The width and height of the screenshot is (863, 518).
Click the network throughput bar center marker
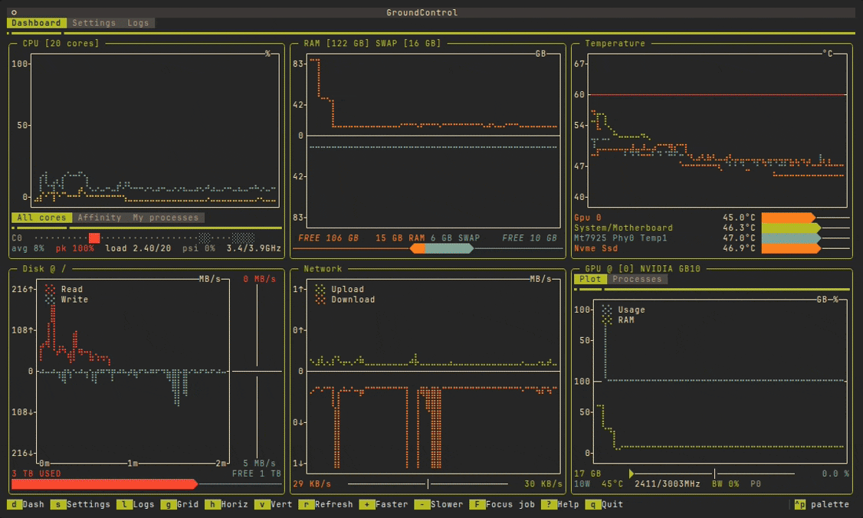(428, 484)
